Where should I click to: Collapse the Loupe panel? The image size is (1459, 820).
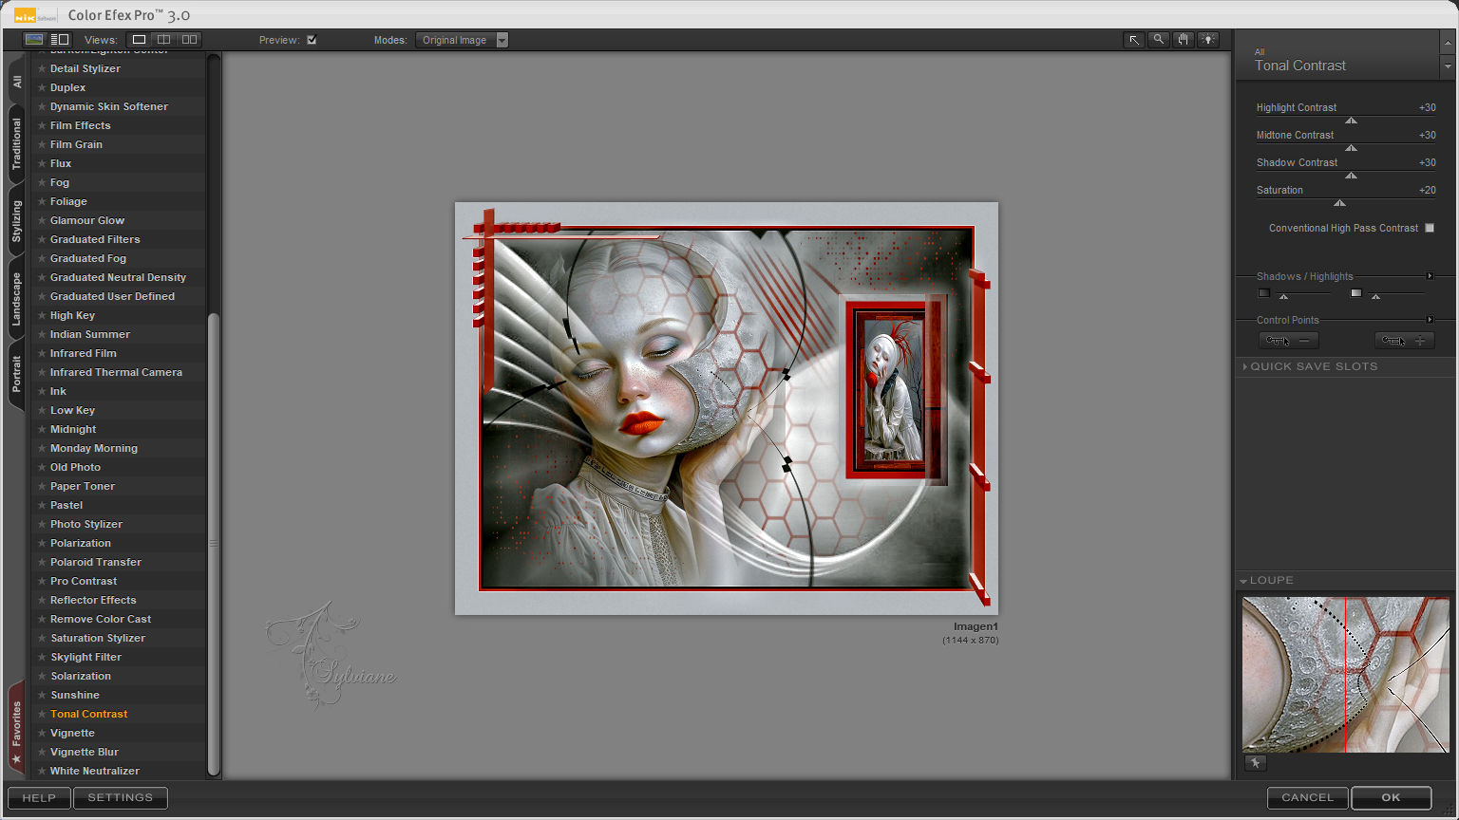pos(1243,581)
